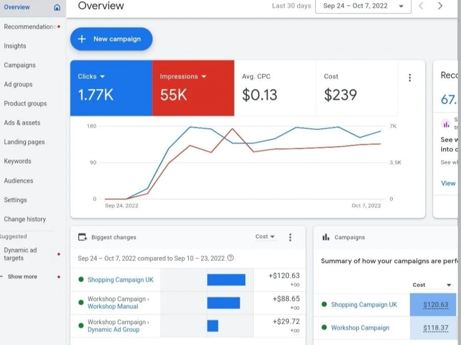Click the +$29.72 value
The width and height of the screenshot is (461, 345).
[x=286, y=322]
